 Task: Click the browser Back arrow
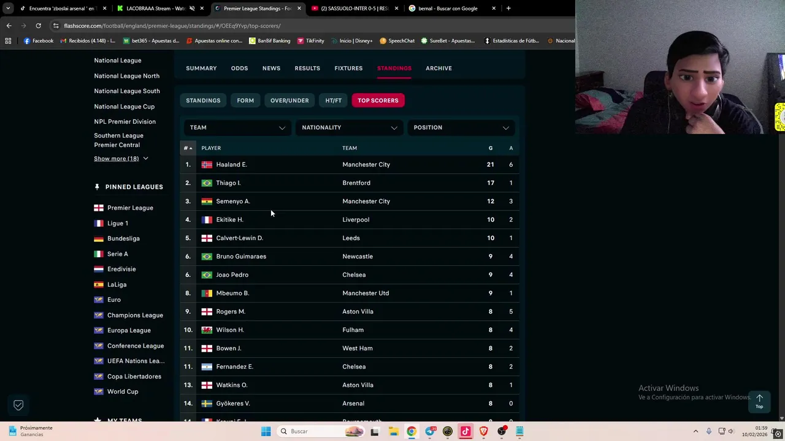pos(9,26)
